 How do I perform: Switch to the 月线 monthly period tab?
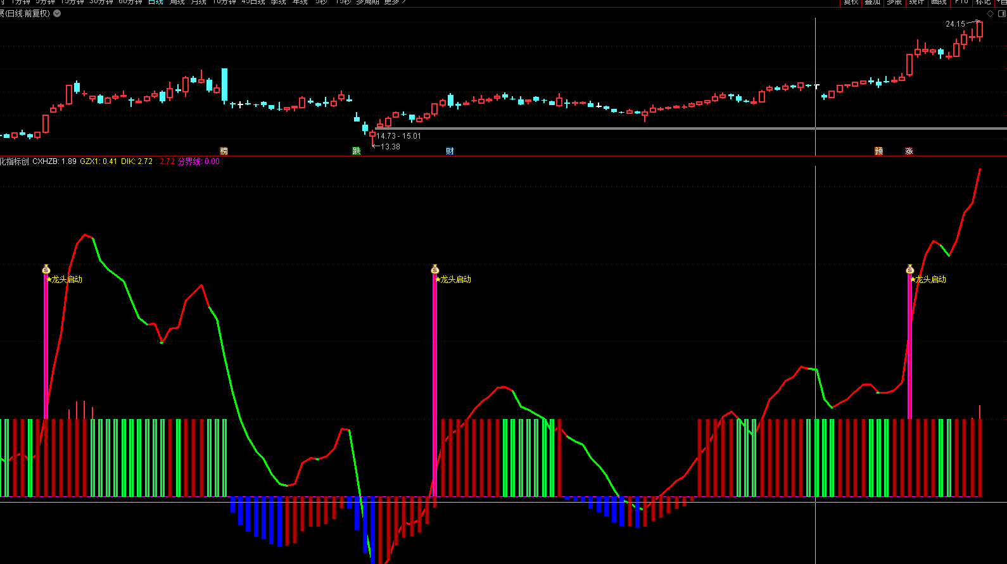(x=199, y=3)
